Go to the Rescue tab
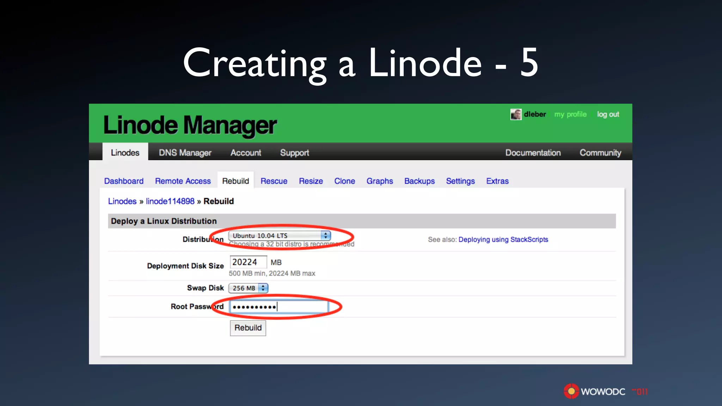722x406 pixels. tap(274, 181)
